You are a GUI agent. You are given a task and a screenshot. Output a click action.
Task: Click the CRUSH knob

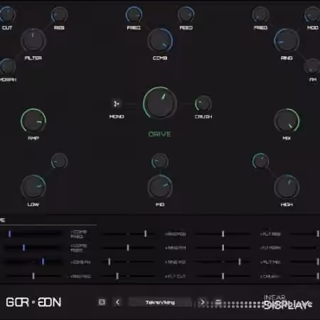click(203, 104)
